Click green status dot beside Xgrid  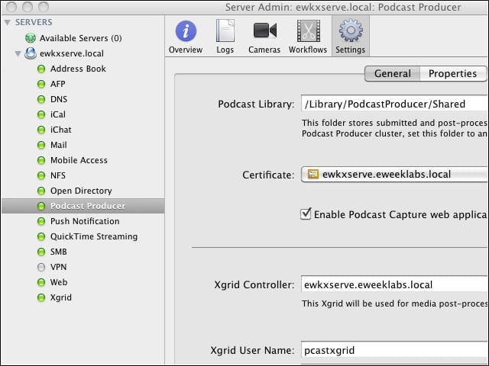(x=41, y=297)
